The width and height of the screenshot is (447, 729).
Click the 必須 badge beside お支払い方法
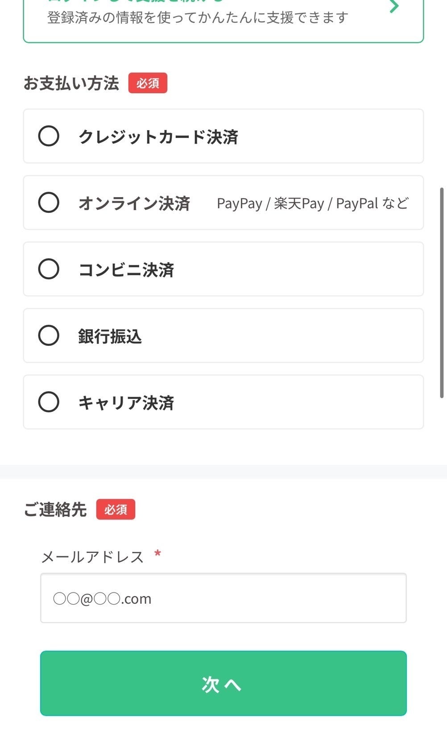tap(148, 83)
